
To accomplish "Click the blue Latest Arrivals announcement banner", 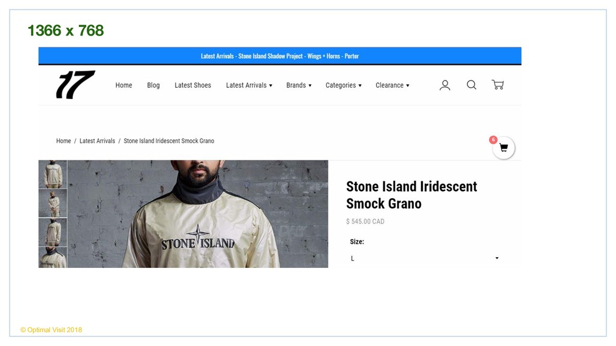I will coord(280,56).
